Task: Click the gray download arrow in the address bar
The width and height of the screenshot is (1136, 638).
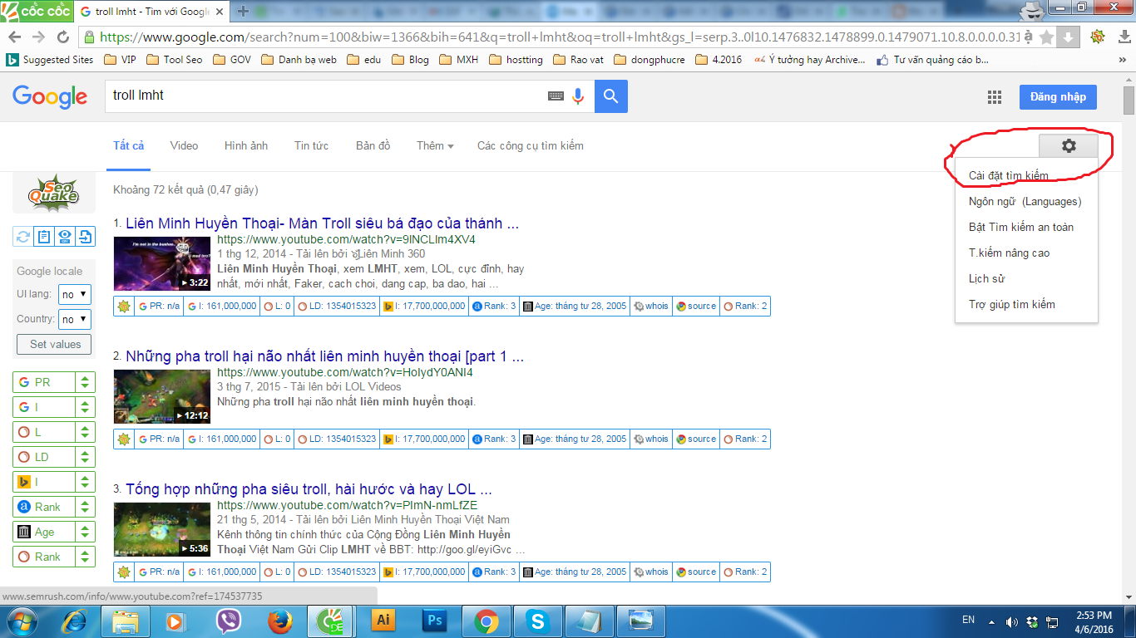Action: click(1069, 37)
